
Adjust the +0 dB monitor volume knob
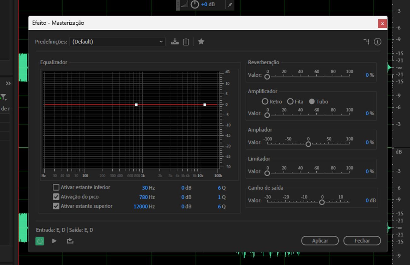(195, 5)
